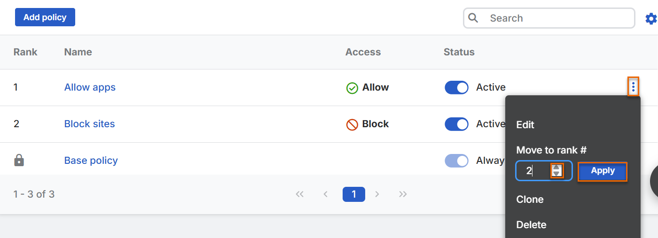The image size is (658, 238).
Task: Click the search magnifier icon
Action: [x=473, y=18]
